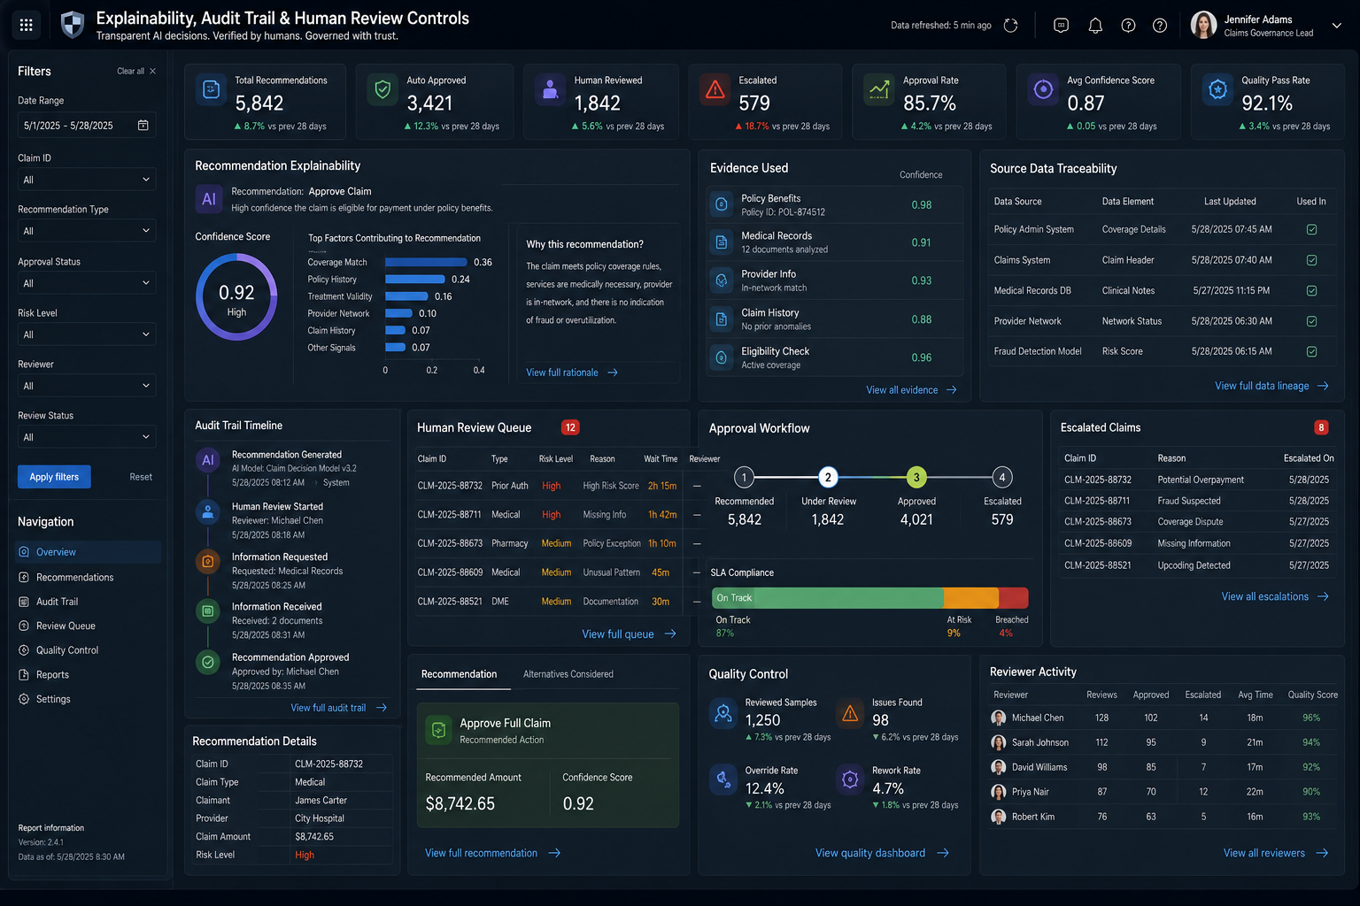This screenshot has height=906, width=1360.
Task: Go to Overview in navigation
Action: [89, 552]
